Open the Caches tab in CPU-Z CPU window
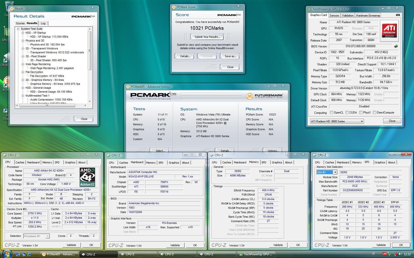Screen dimensions: 414x258 click(x=20, y=162)
